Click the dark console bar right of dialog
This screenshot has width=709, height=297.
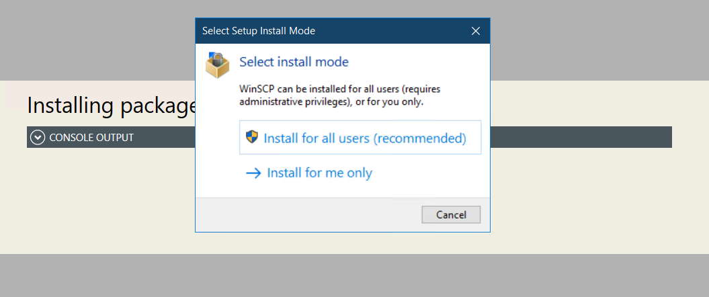(581, 137)
